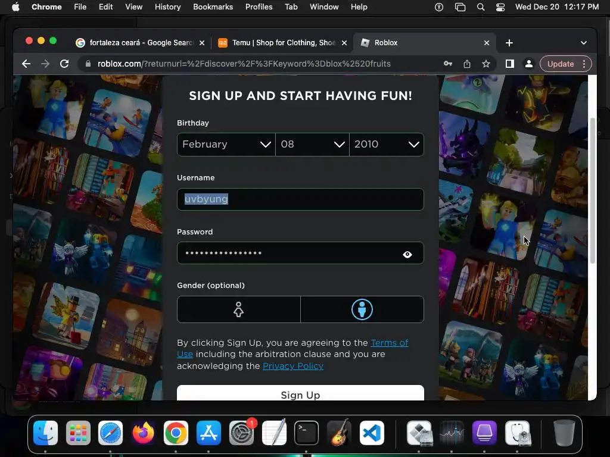Click the Username input field
610x457 pixels.
[x=300, y=199]
